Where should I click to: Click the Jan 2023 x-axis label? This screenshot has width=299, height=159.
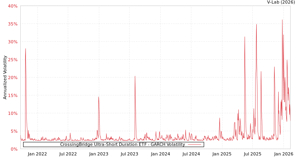coord(99,154)
